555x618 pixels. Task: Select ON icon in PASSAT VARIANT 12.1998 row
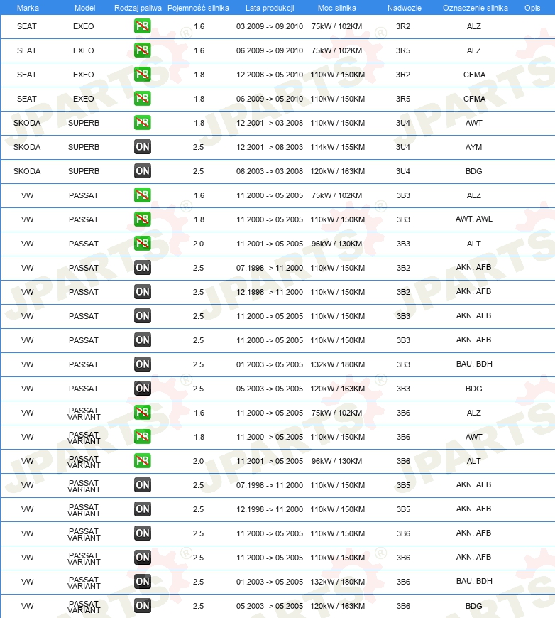click(142, 509)
